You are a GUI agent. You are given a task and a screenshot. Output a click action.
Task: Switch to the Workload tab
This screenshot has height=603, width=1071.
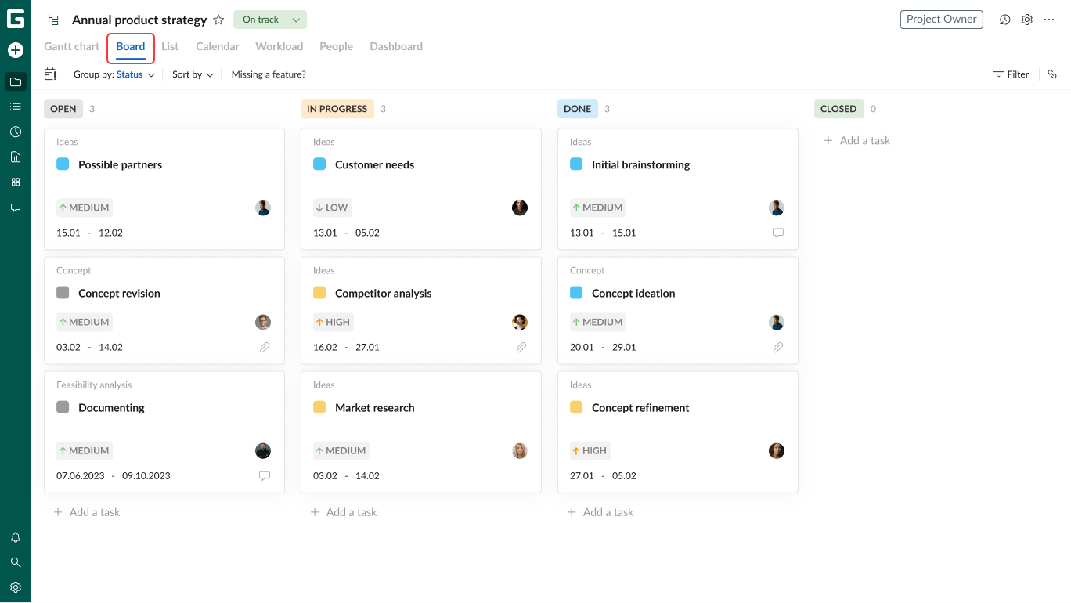coord(279,46)
